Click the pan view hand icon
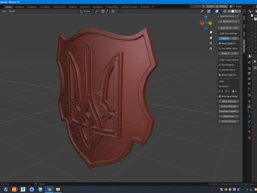The width and height of the screenshot is (257, 193). click(x=211, y=38)
